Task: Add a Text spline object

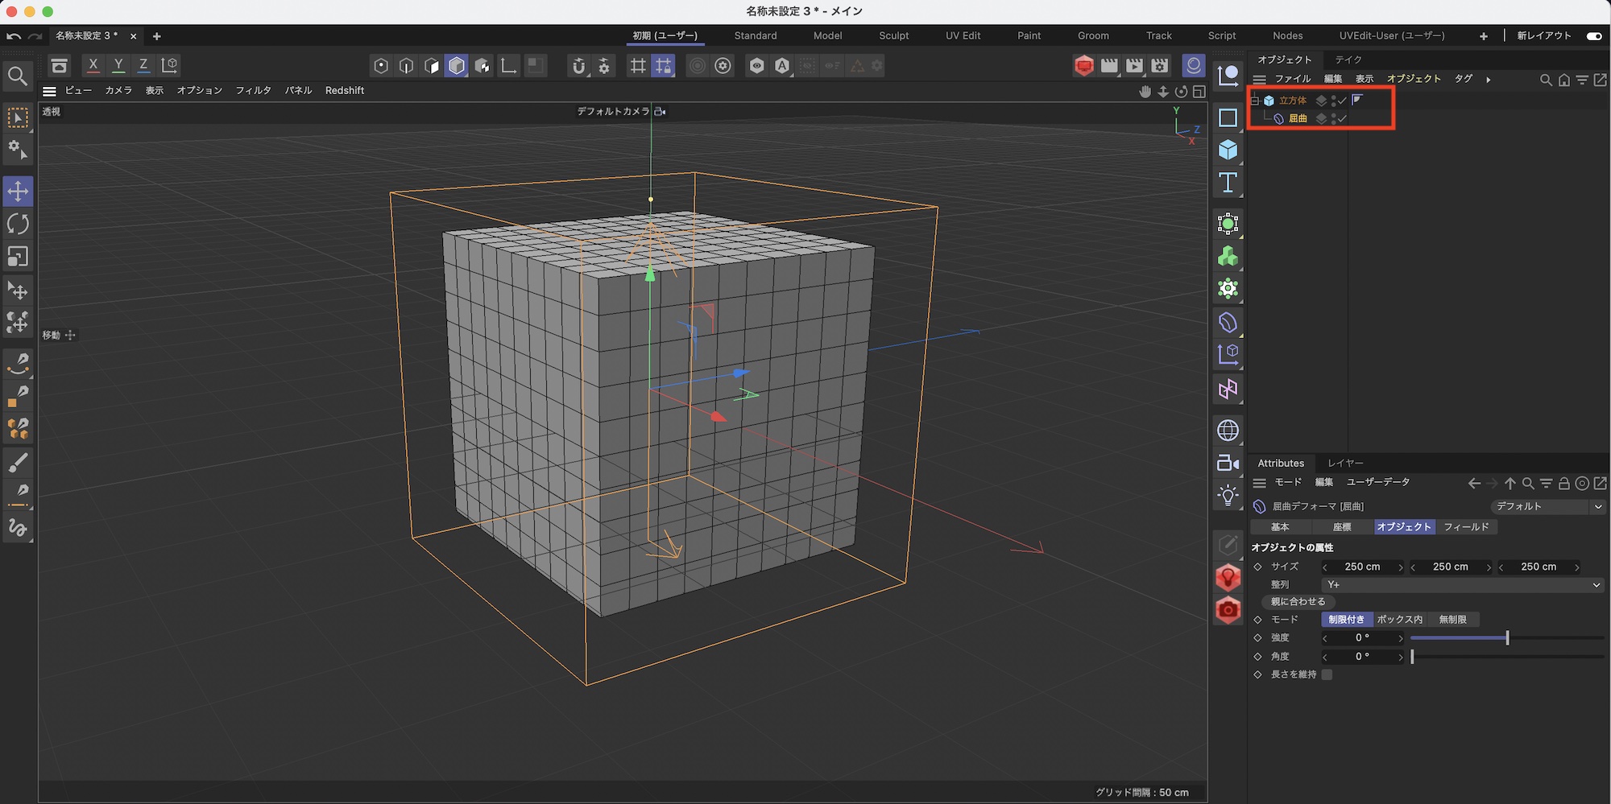Action: pyautogui.click(x=1228, y=183)
